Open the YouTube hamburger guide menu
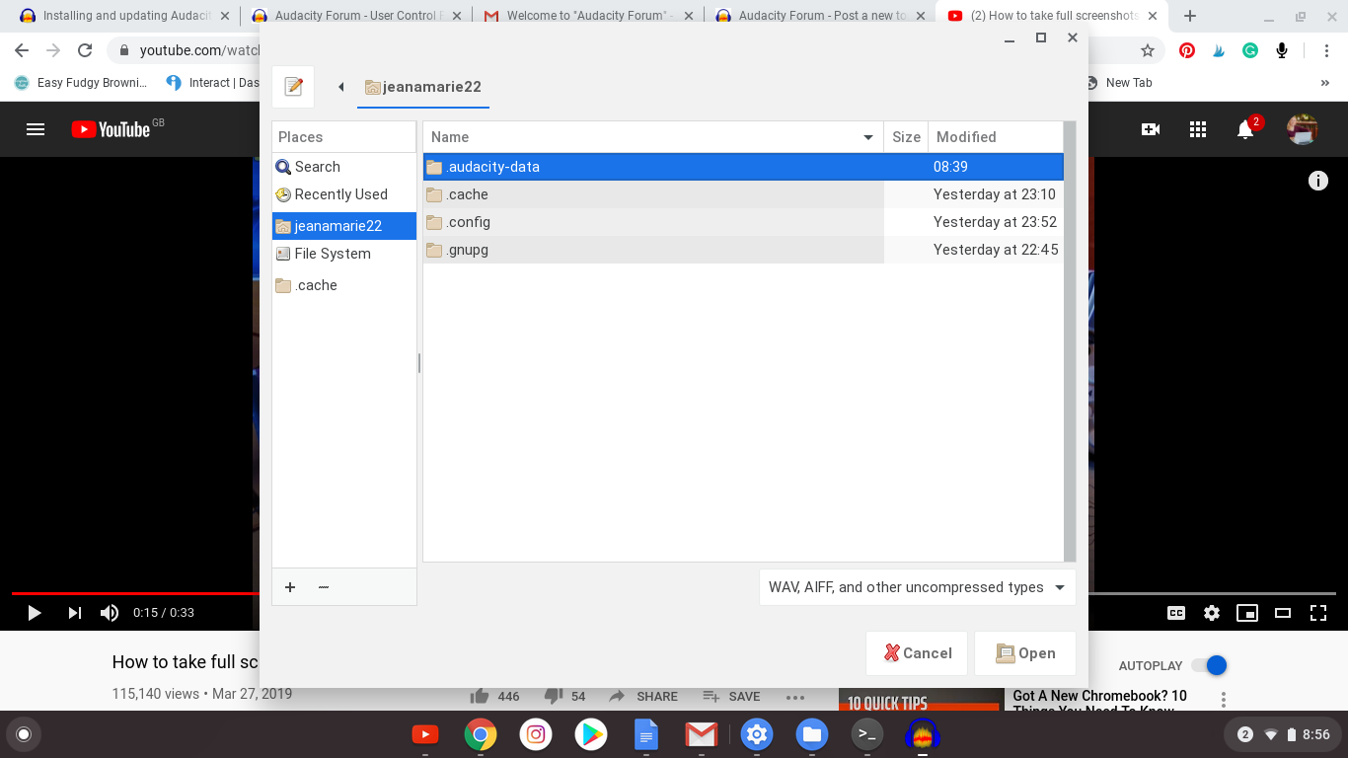The image size is (1348, 758). pyautogui.click(x=36, y=129)
